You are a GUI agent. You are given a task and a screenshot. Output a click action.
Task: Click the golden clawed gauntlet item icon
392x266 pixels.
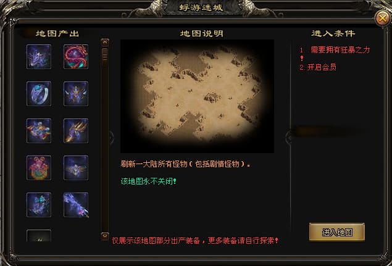(x=76, y=131)
